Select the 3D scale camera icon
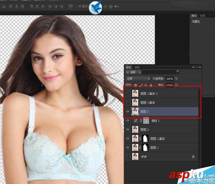Screen dimensions: 215x184 point(117,6)
